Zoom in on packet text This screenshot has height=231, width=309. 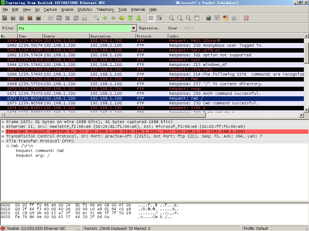coord(171,18)
